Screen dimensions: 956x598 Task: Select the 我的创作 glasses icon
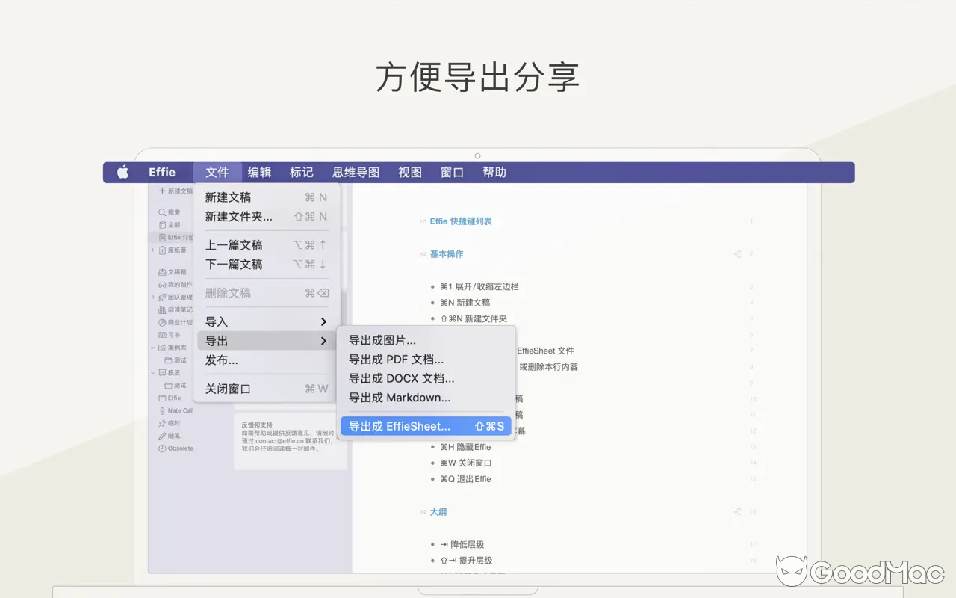pos(161,285)
